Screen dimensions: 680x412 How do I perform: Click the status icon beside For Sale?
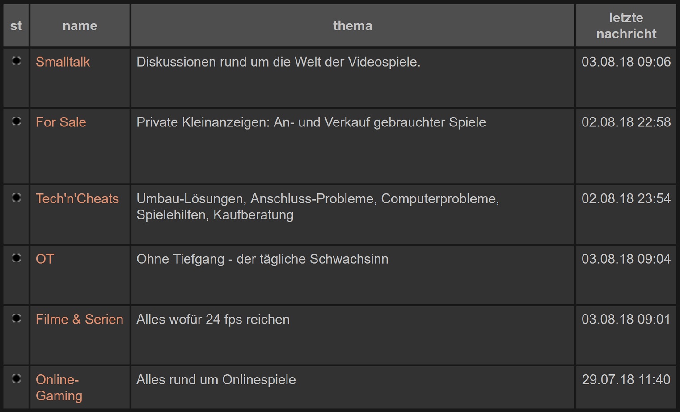point(17,121)
